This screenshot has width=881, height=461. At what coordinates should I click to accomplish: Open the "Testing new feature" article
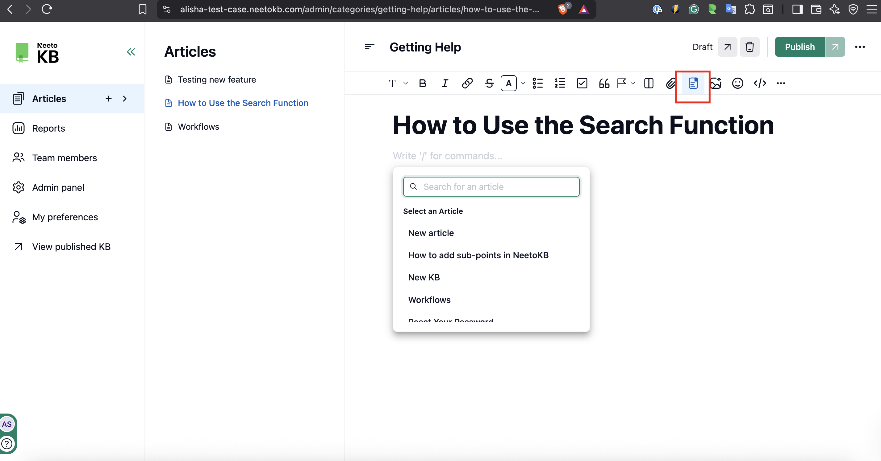[x=217, y=80]
